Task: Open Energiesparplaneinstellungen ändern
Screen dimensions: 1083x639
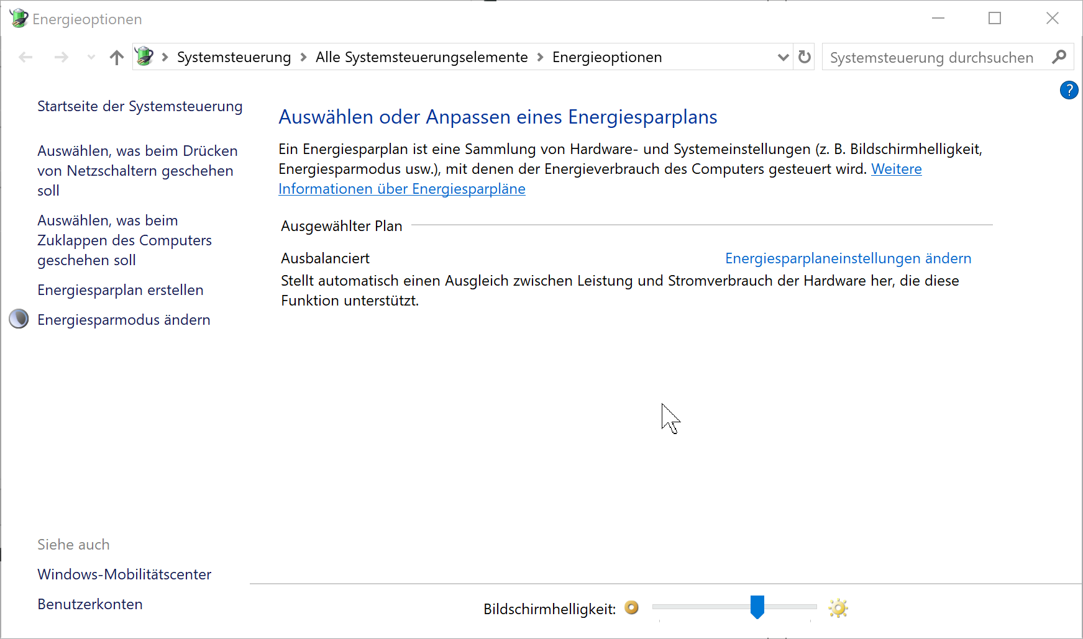Action: [x=848, y=258]
